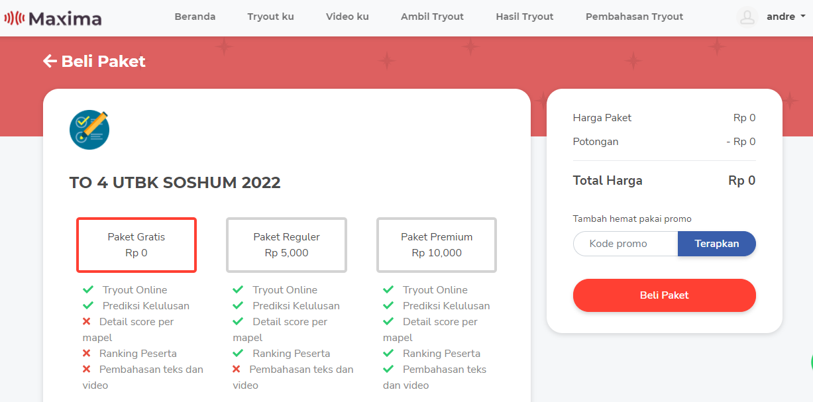Click the green checkmark beside Ranking Peserta under Paket Premium
Viewport: 813px width, 402px height.
tap(389, 353)
